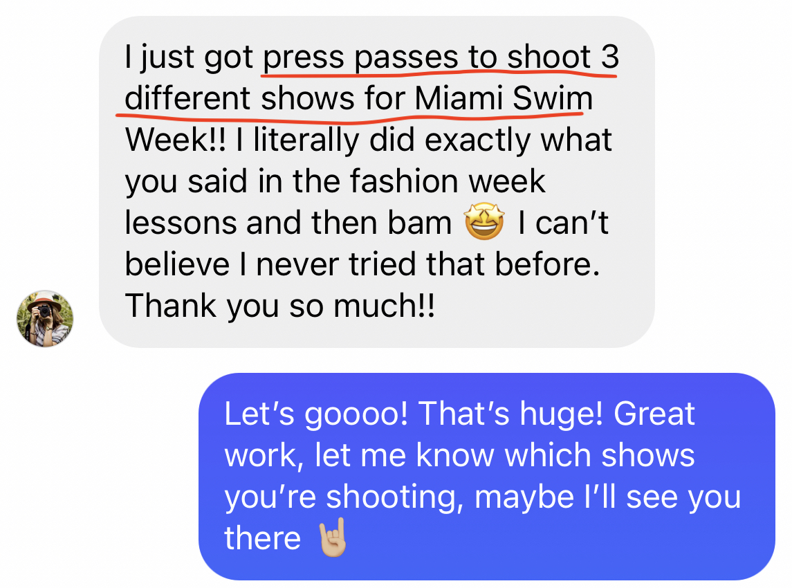This screenshot has width=792, height=588.
Task: Click 'believe I never tried that before'
Action: tap(362, 264)
